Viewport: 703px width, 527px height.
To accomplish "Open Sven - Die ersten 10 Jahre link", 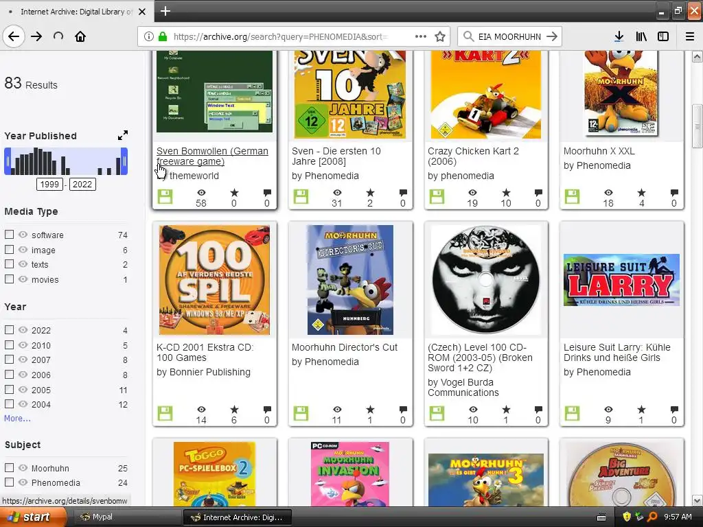I will (336, 156).
